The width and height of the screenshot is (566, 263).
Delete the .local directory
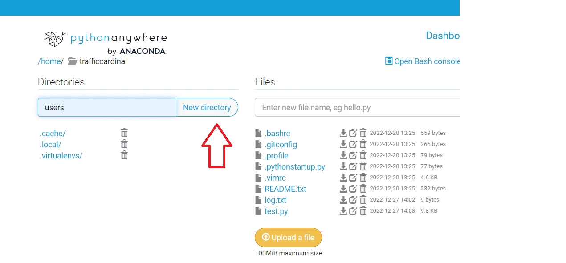125,144
